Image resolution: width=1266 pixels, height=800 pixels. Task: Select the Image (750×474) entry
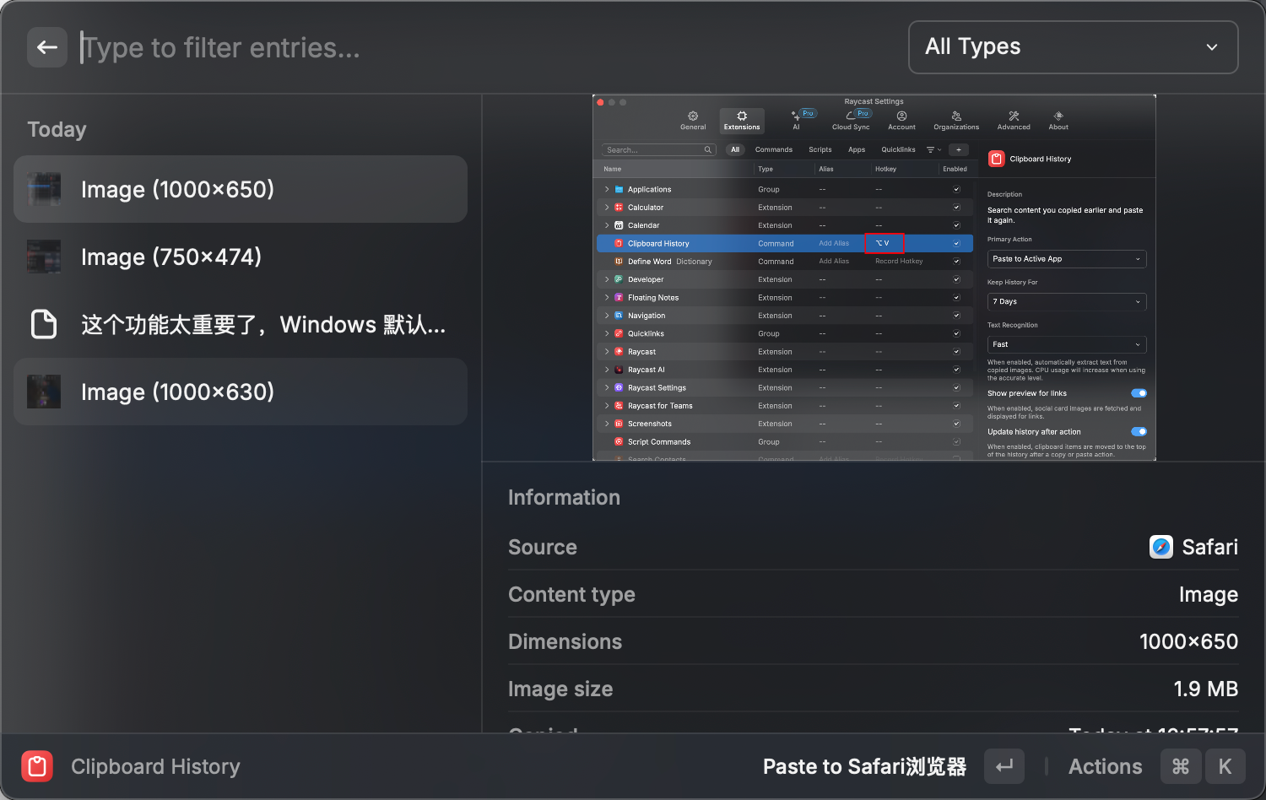241,257
